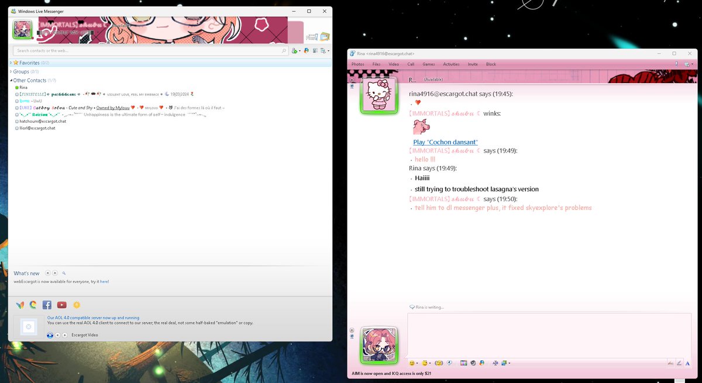Viewport: 702px width, 383px height.
Task: Click webcam icon under Rina's picture toggle
Action: coord(352,86)
